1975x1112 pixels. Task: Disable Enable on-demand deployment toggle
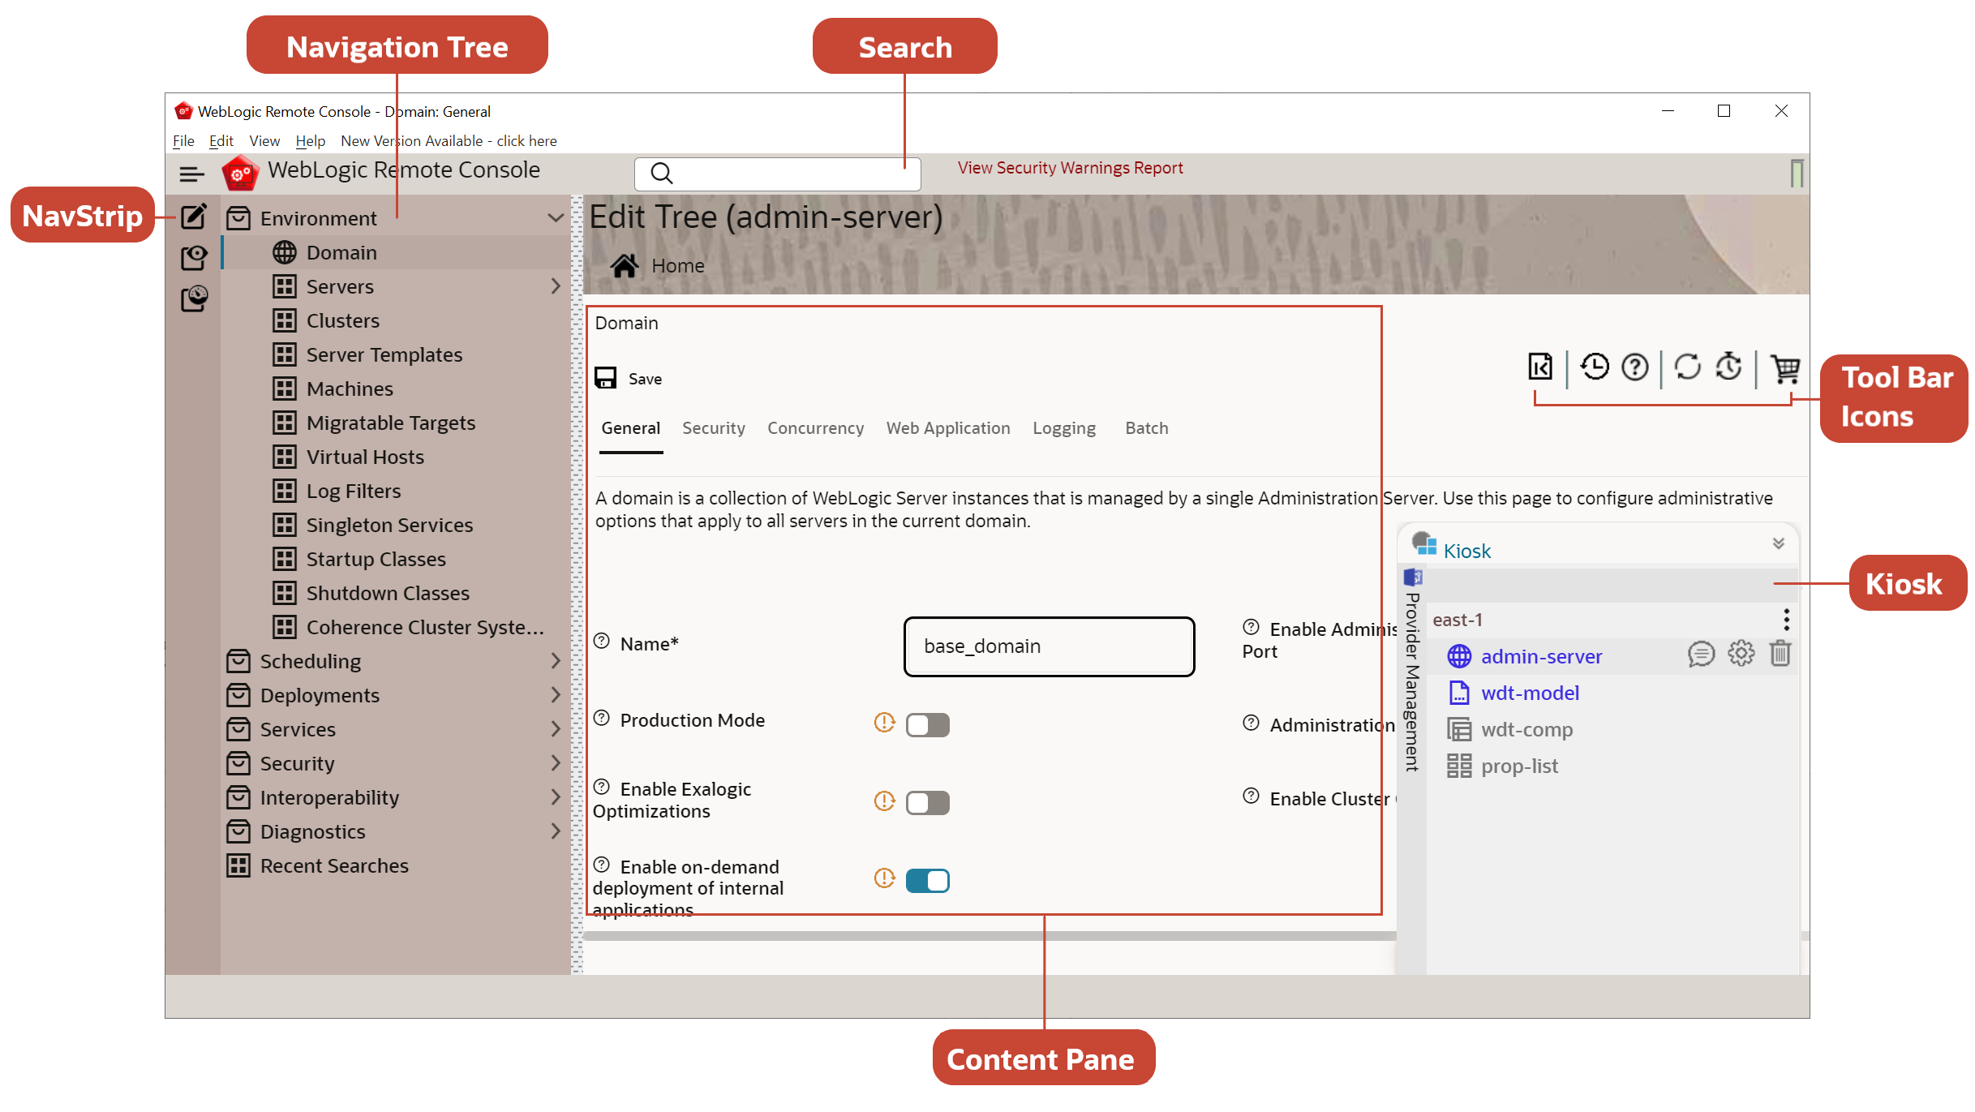[928, 880]
